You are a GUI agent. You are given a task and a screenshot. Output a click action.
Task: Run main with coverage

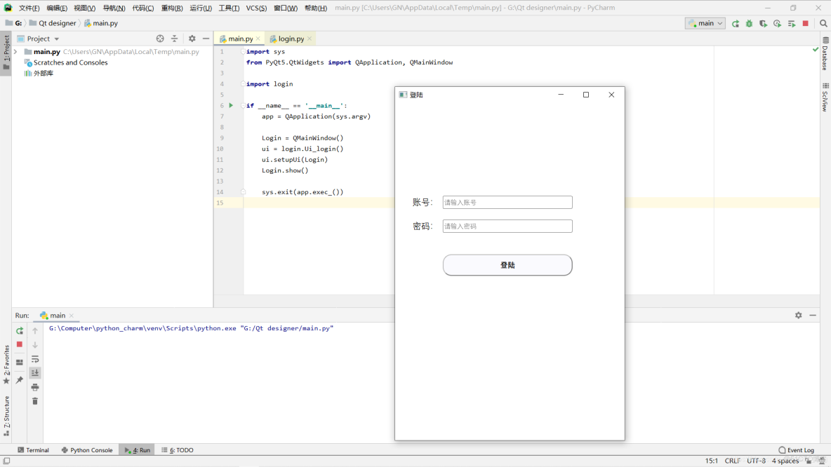click(763, 22)
